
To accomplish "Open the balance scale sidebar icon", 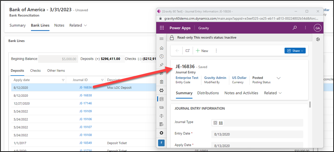I will coord(161,116).
